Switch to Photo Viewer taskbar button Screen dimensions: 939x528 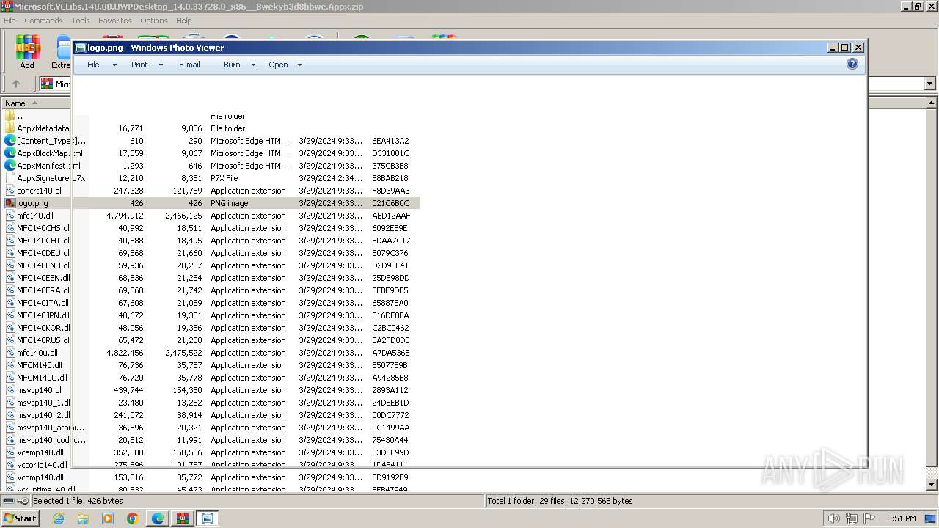click(208, 518)
